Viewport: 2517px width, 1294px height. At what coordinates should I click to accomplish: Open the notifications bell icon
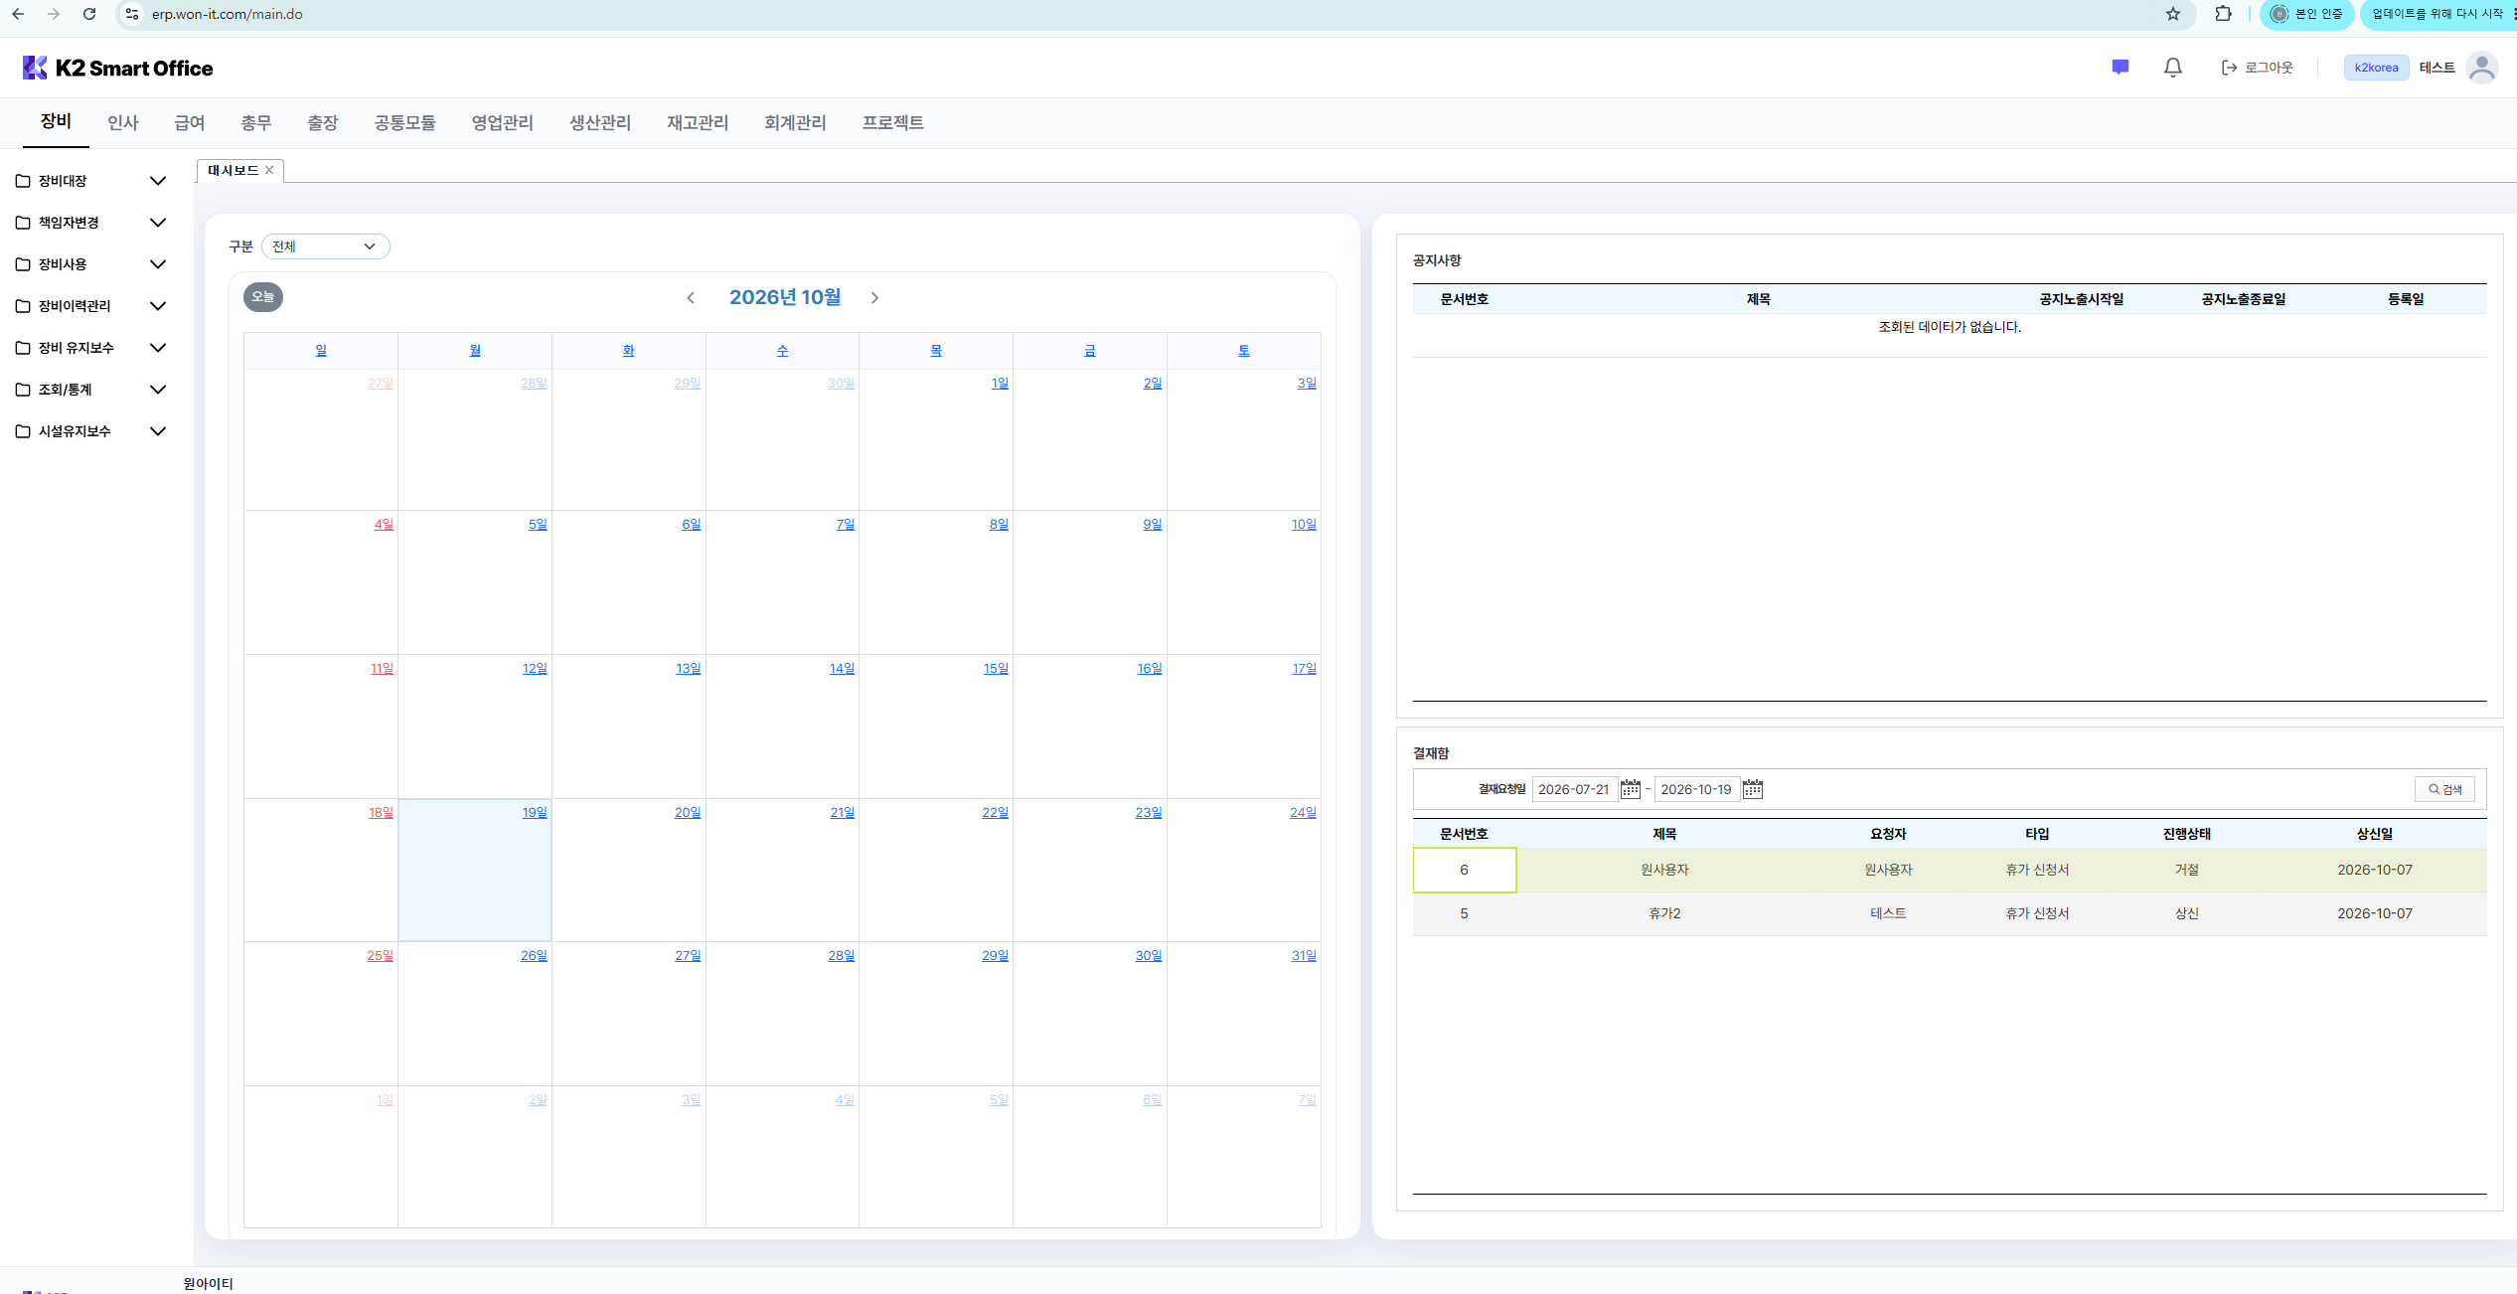pyautogui.click(x=2172, y=67)
